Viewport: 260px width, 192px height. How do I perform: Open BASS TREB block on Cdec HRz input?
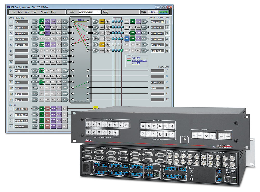42,44
